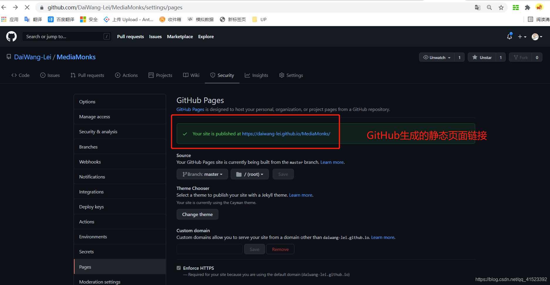Bookmark this page with star icon
Image resolution: width=550 pixels, height=285 pixels.
click(501, 8)
